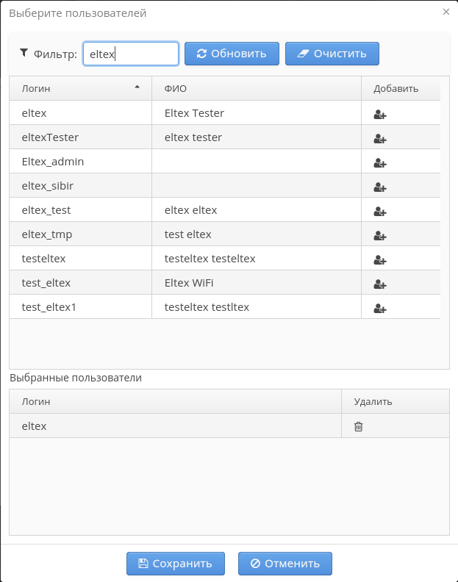Add testeltex user icon
458x582 pixels.
(x=380, y=259)
